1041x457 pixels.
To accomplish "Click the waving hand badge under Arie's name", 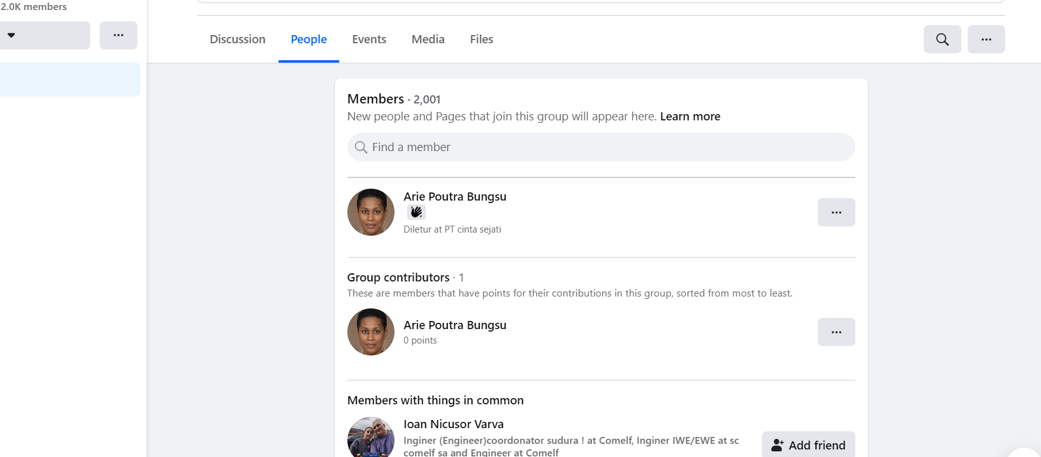I will pyautogui.click(x=416, y=213).
